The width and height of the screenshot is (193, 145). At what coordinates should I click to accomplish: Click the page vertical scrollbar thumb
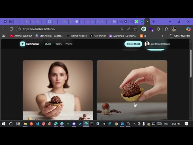tap(191, 63)
